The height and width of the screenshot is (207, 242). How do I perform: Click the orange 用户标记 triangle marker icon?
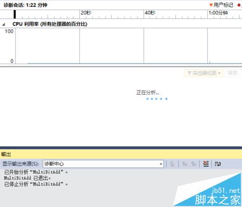(211, 5)
